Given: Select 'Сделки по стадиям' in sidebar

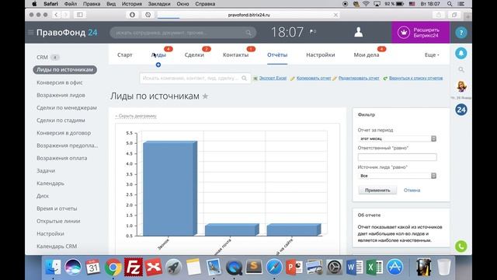Looking at the screenshot, I should tap(61, 121).
